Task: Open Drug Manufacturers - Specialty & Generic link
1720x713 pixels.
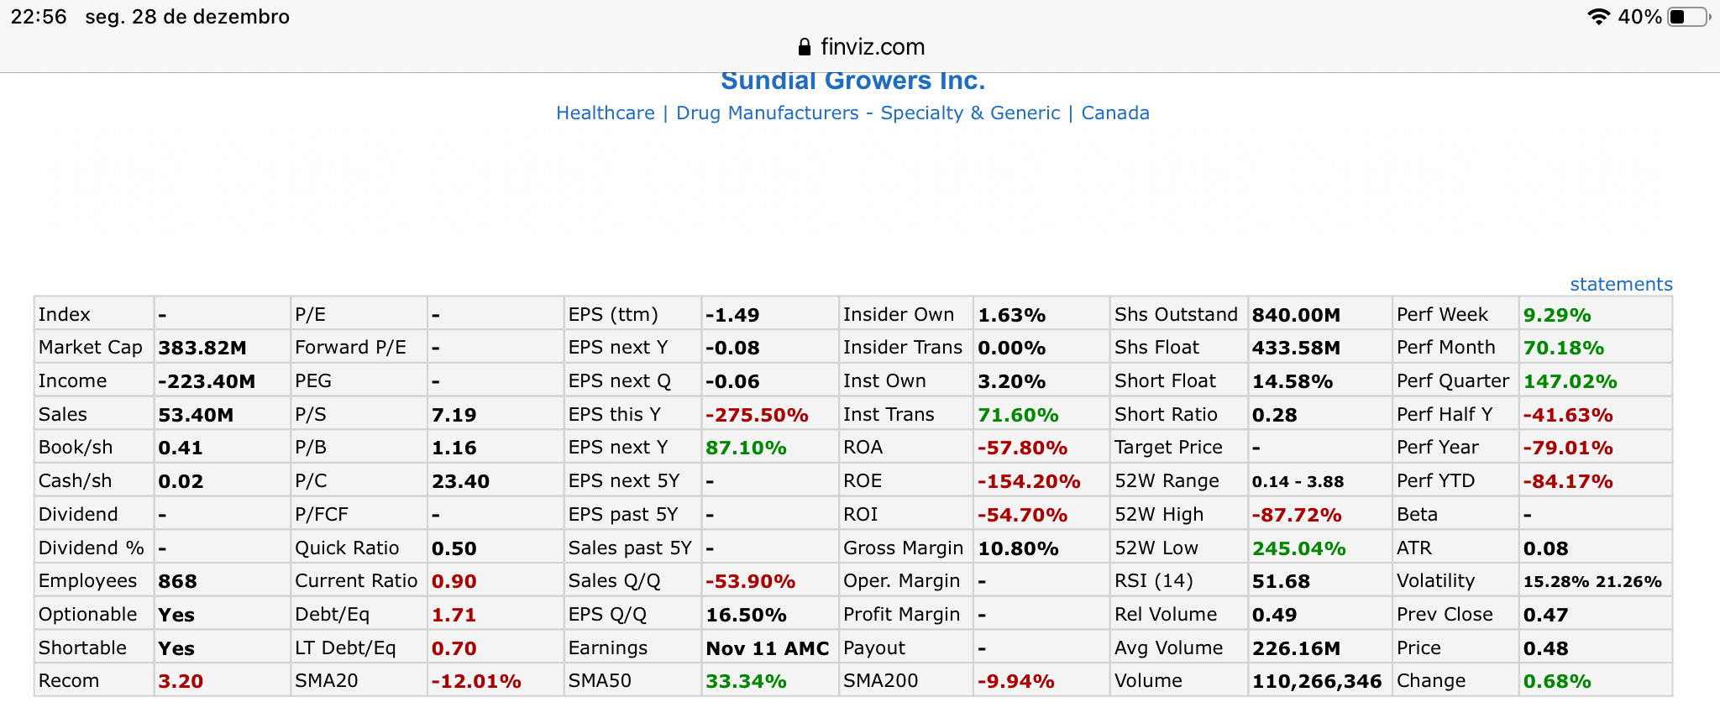Action: (868, 113)
